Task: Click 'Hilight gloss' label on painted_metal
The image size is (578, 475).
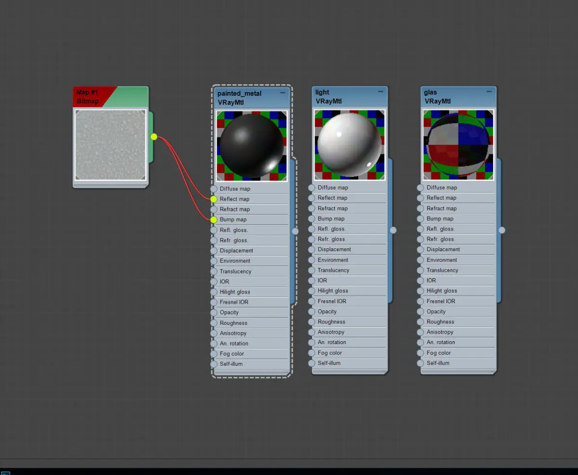Action: (x=235, y=292)
